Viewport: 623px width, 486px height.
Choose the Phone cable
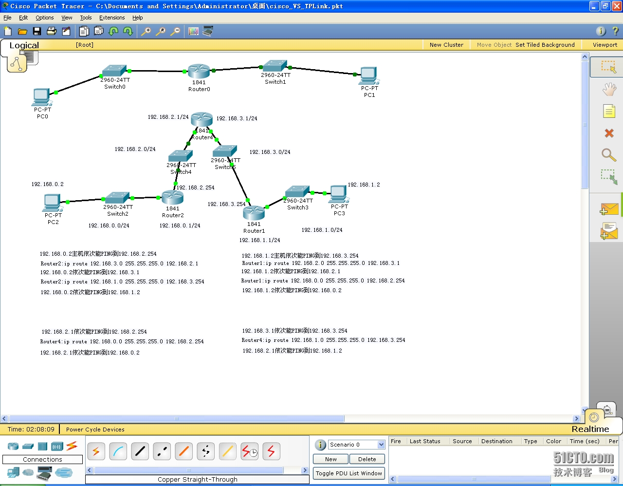click(205, 451)
